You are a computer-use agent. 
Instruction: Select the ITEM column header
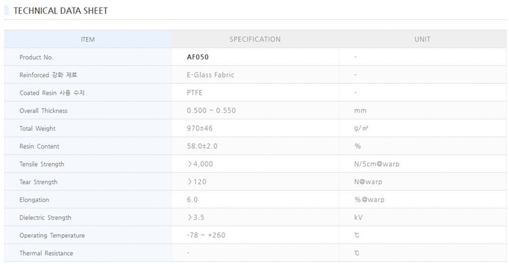(88, 39)
